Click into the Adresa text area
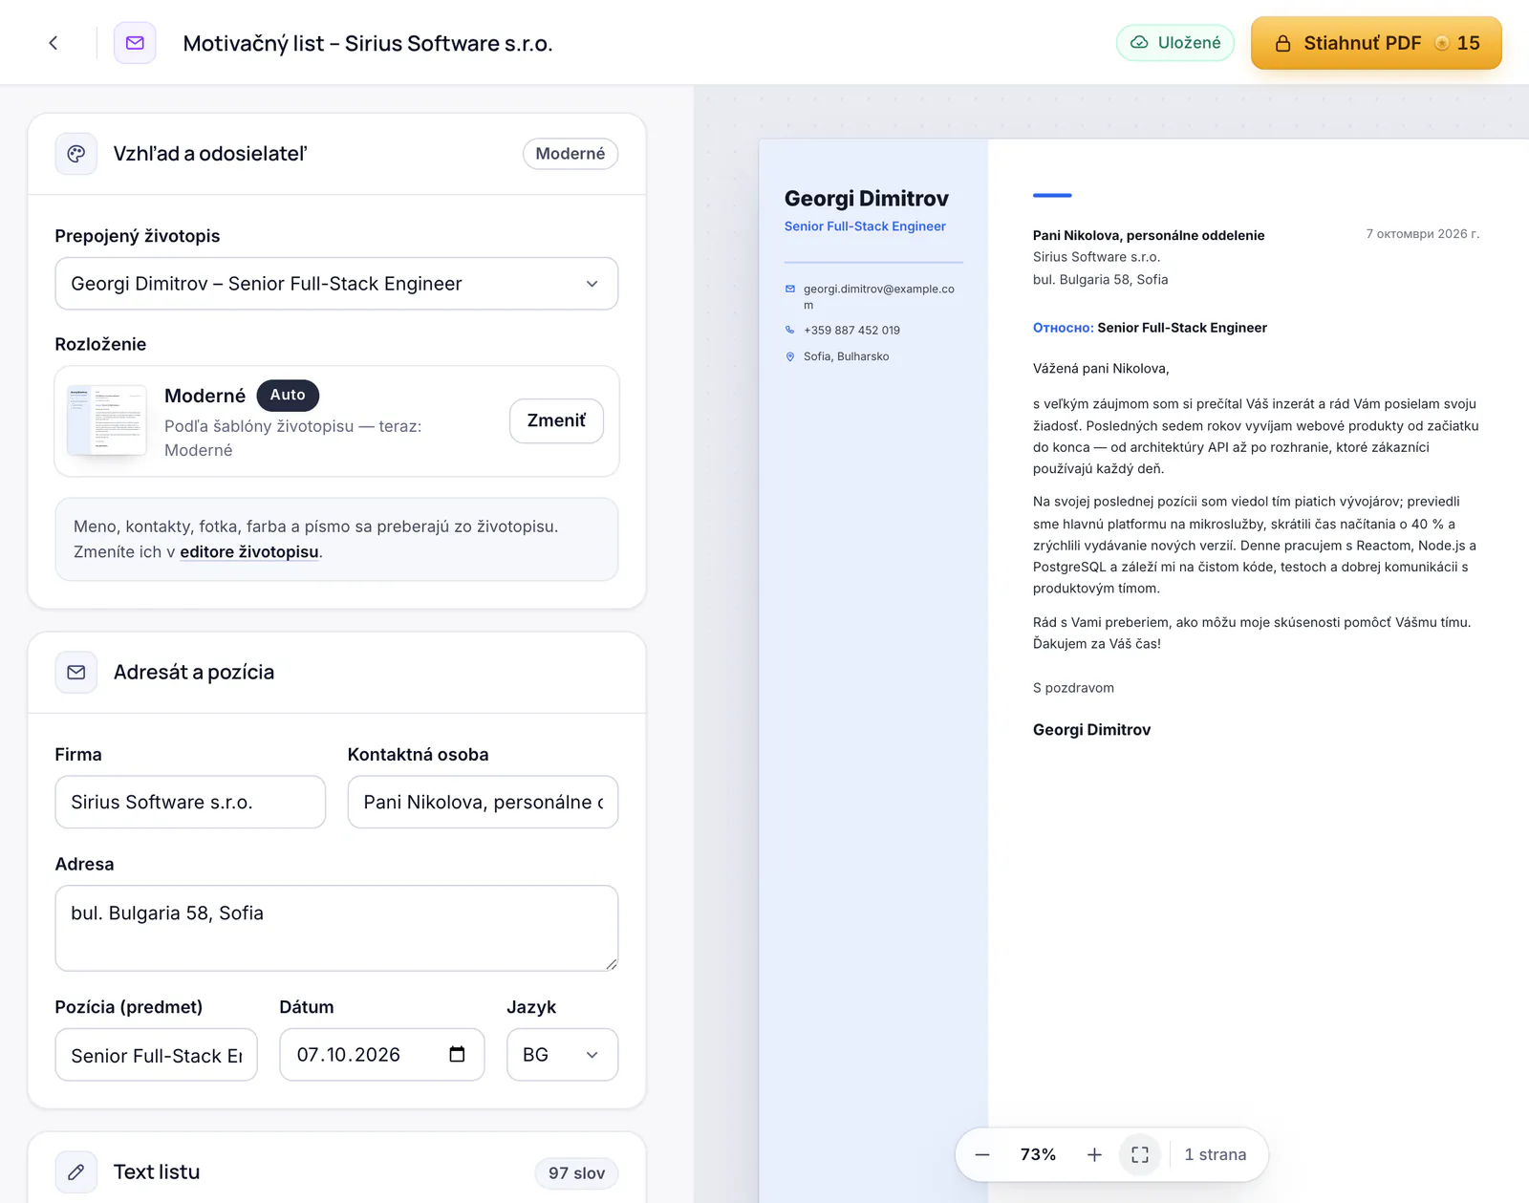This screenshot has width=1529, height=1203. [x=336, y=928]
